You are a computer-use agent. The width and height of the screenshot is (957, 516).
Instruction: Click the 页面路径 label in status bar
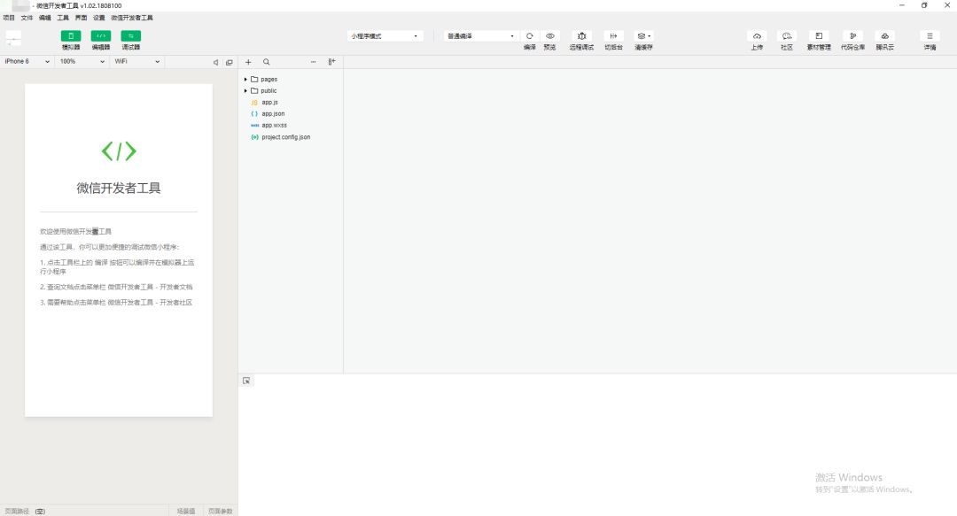pos(17,511)
